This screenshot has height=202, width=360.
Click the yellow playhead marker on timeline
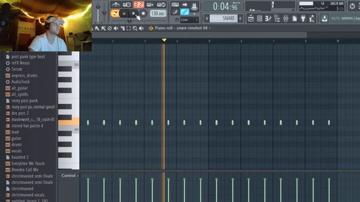pos(164,40)
